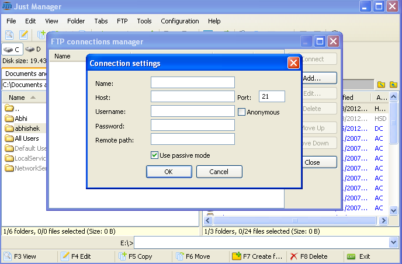This screenshot has height=264, width=402.
Task: Click the root folder icon in right panel
Action: pos(382,85)
